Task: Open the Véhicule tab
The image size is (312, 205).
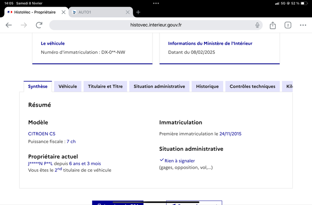Action: click(67, 86)
